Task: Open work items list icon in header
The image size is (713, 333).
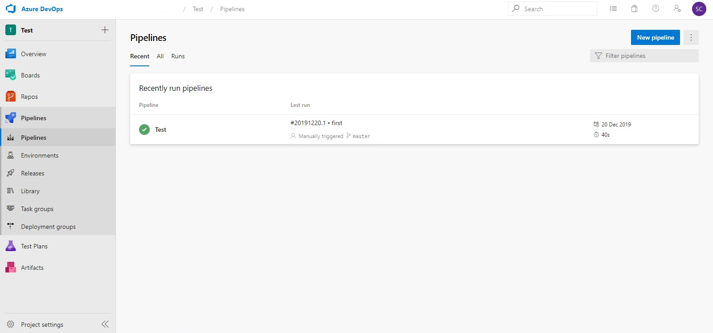Action: point(613,8)
